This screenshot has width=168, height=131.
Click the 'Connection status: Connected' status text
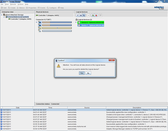48,104
